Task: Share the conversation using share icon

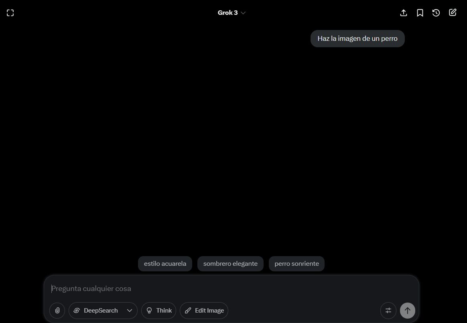Action: pyautogui.click(x=404, y=12)
